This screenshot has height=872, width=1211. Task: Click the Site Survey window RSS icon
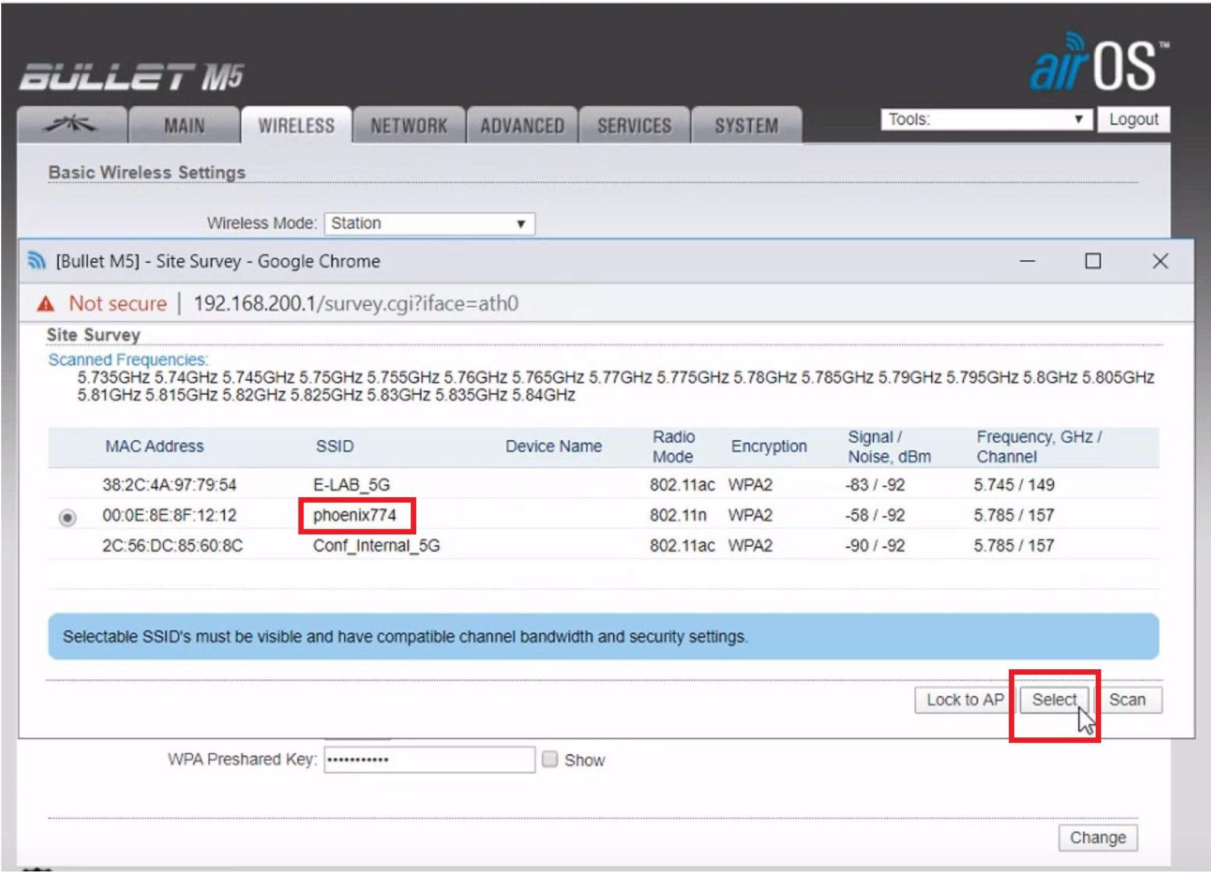[x=37, y=261]
